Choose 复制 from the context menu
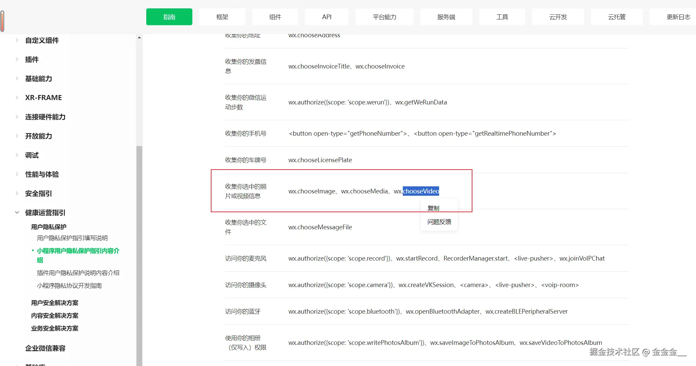Viewport: 696px width, 366px height. pos(433,208)
